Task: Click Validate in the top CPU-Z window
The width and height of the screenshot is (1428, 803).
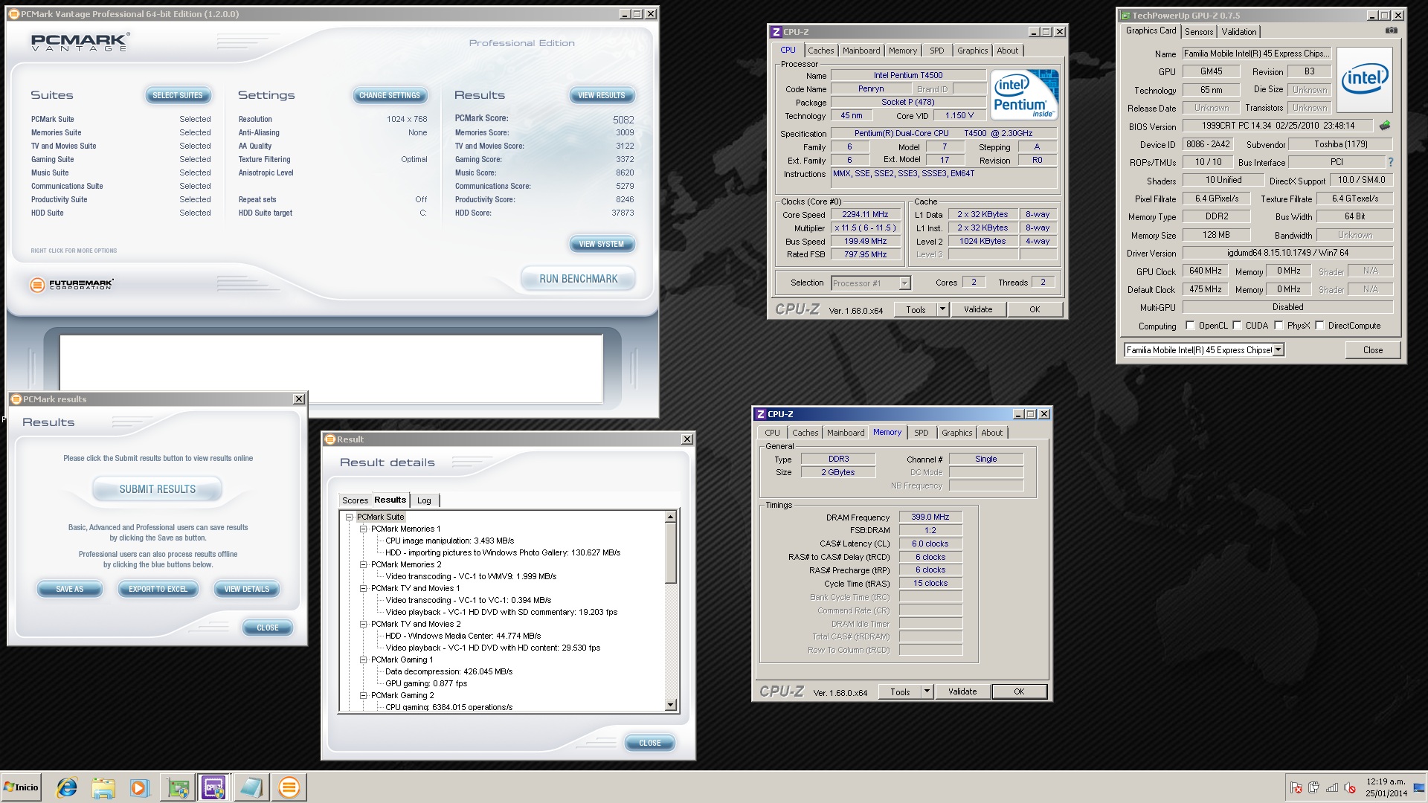Action: (x=978, y=310)
